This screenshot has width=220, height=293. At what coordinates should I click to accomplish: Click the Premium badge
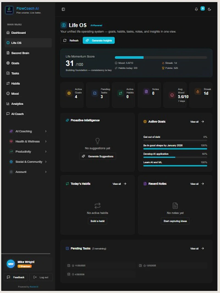coord(25,266)
